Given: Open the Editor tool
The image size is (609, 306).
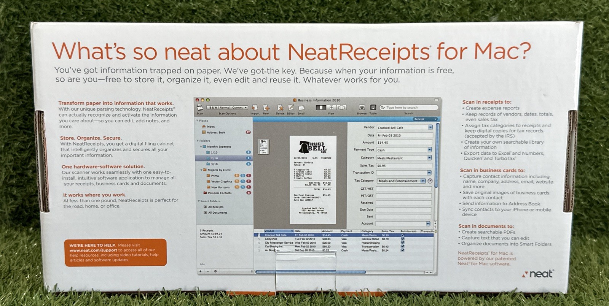Looking at the screenshot, I should click(291, 108).
